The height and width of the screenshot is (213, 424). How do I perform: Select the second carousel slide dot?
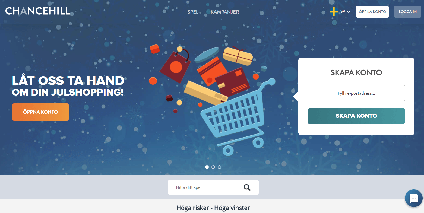click(213, 167)
